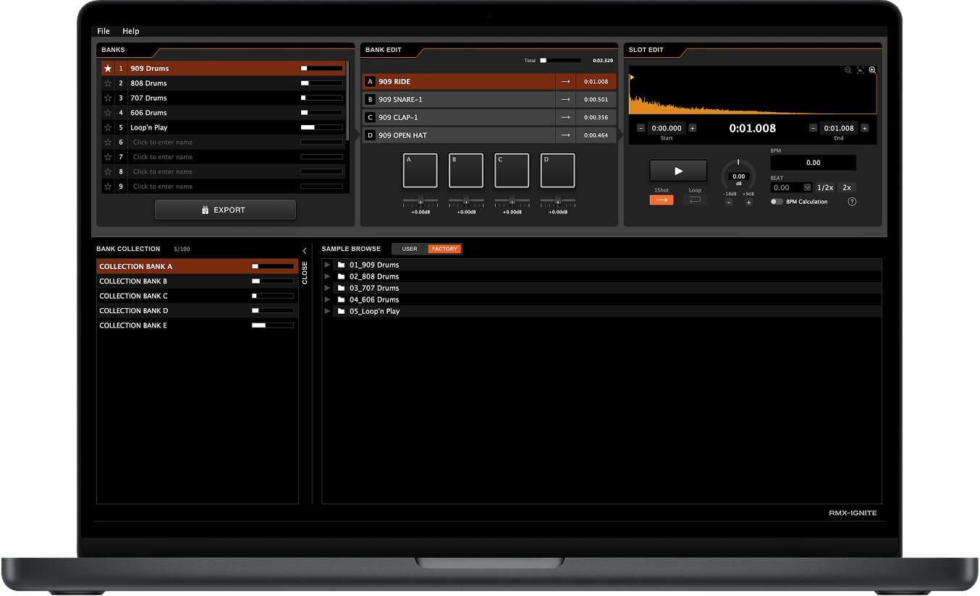Screen dimensions: 980x596
Task: Expand the 02_808 Drums folder
Action: (x=328, y=276)
